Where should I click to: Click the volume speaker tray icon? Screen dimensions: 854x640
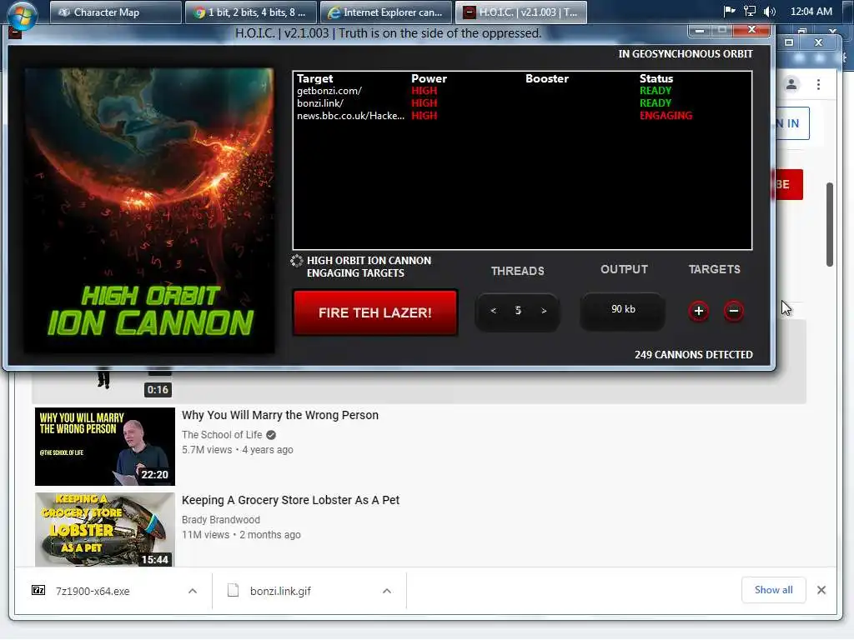click(770, 11)
